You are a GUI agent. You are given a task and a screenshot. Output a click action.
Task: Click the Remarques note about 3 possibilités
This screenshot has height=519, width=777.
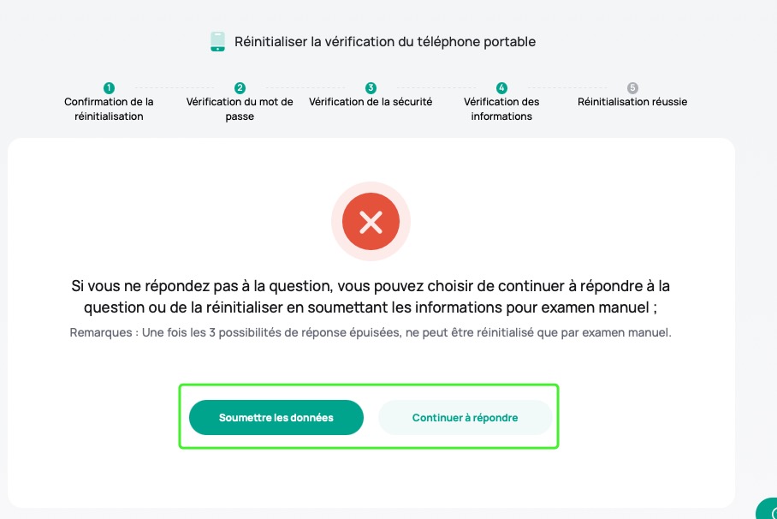[x=371, y=332]
